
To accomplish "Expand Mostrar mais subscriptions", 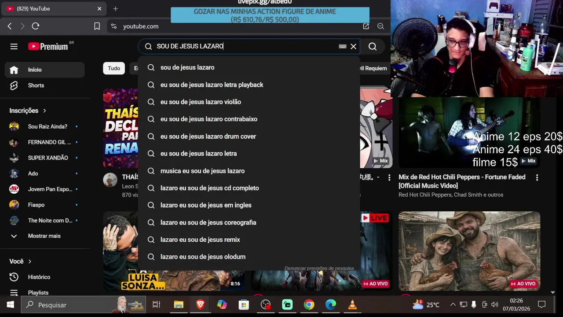I will pyautogui.click(x=44, y=236).
